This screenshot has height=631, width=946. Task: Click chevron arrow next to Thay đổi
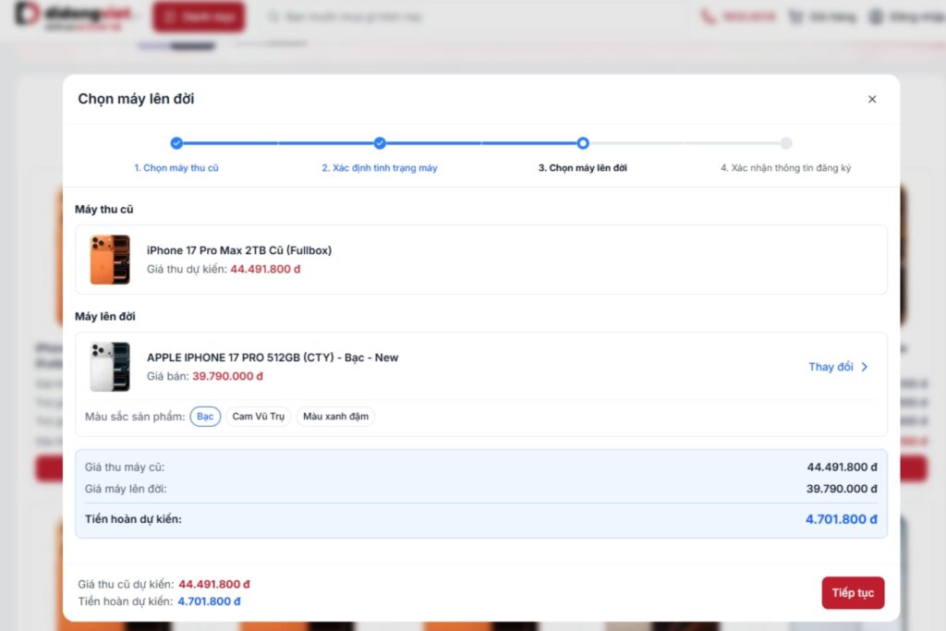[x=865, y=367]
